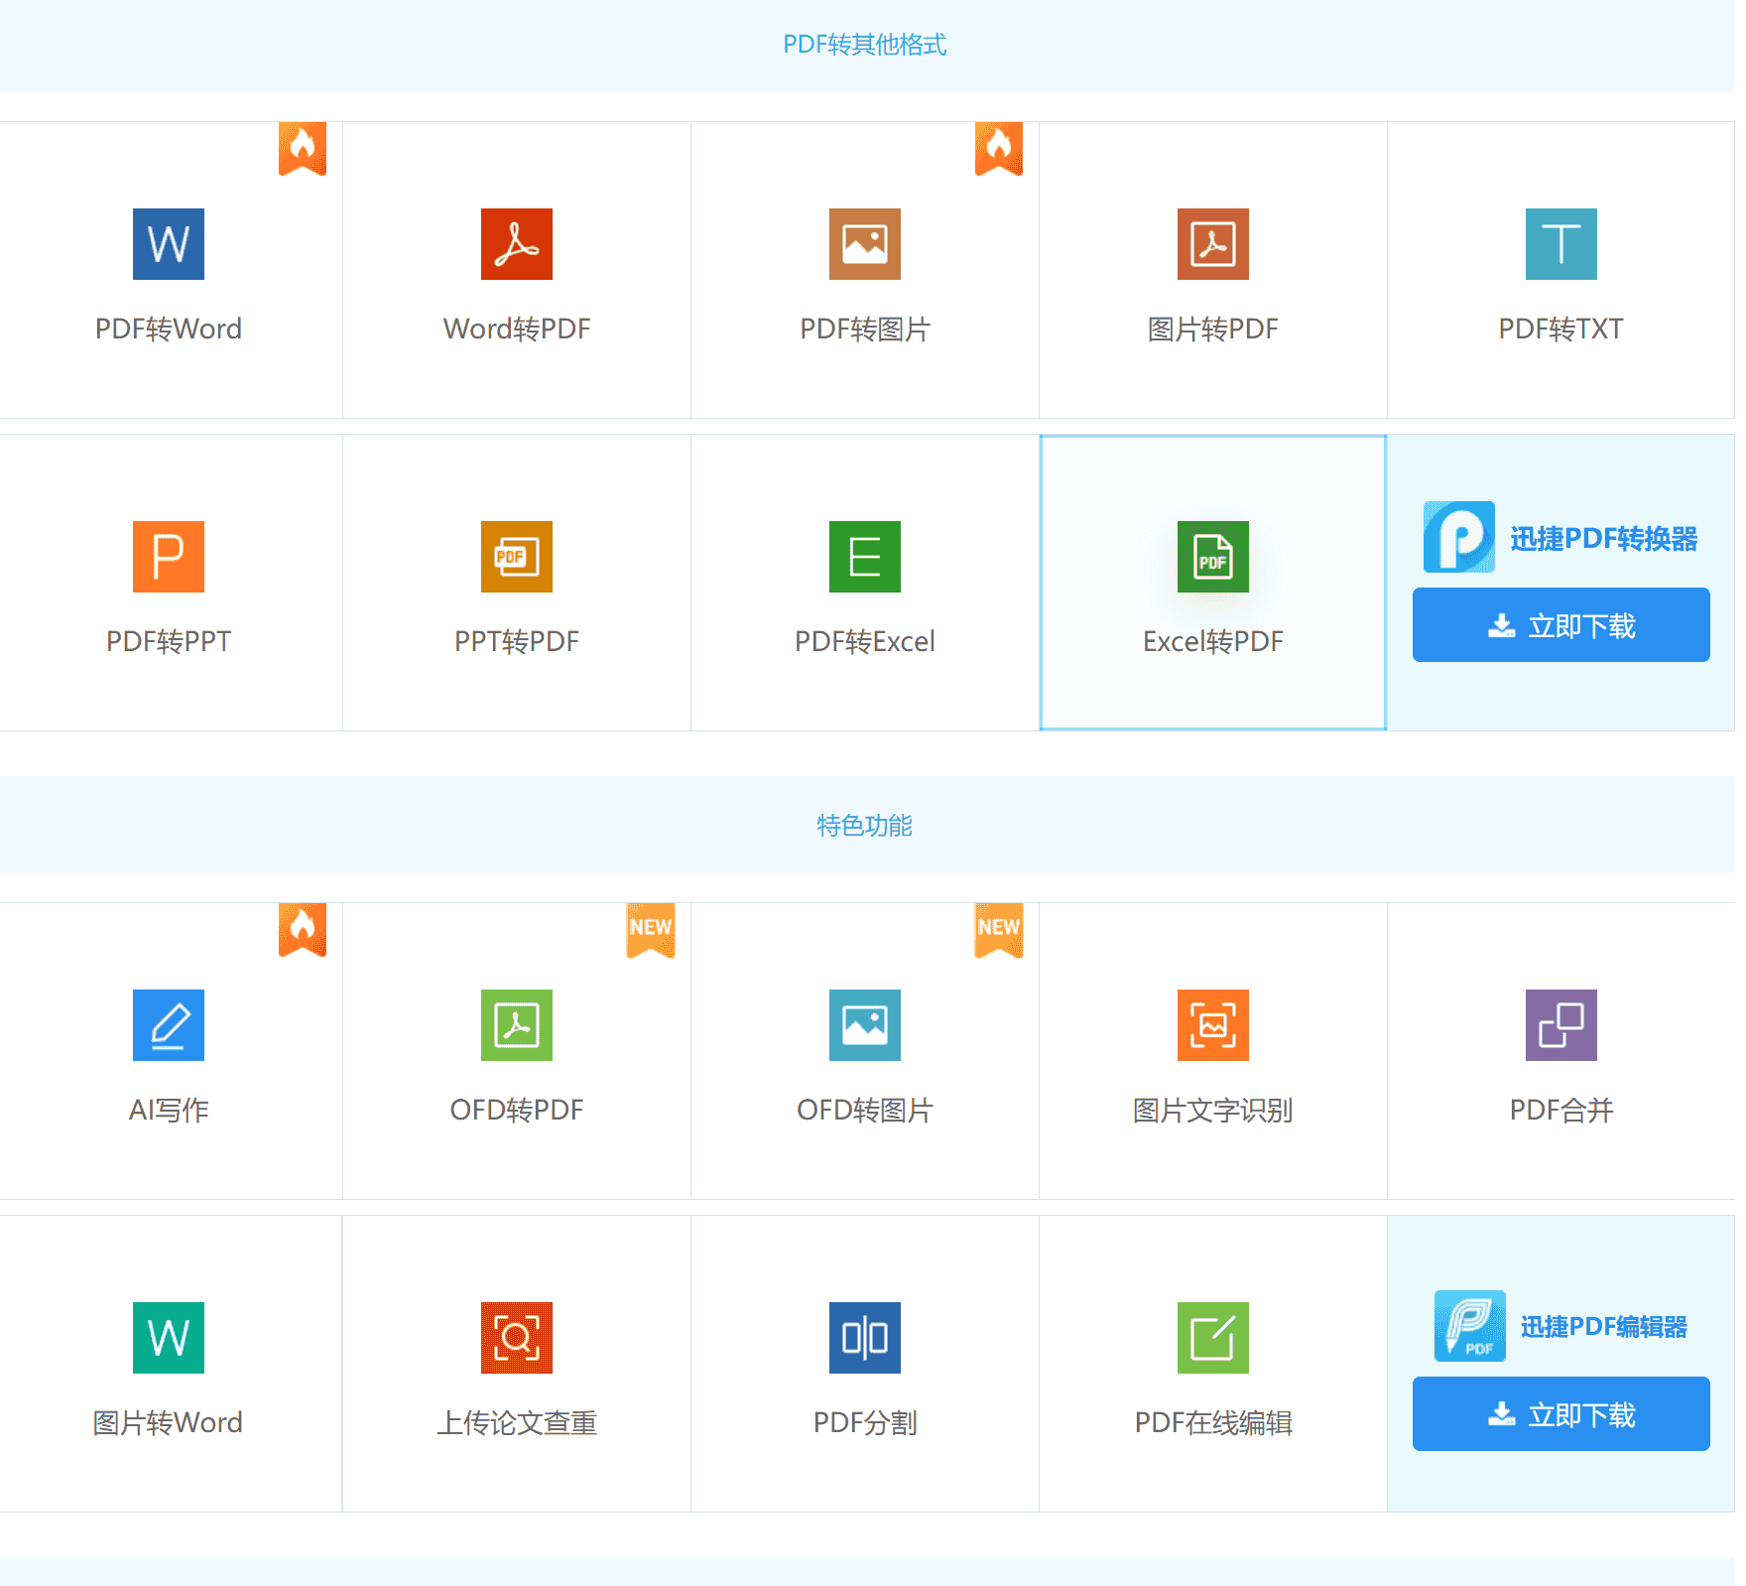The height and width of the screenshot is (1586, 1746).
Task: Open the PDF转PPT orange P icon
Action: tap(169, 557)
